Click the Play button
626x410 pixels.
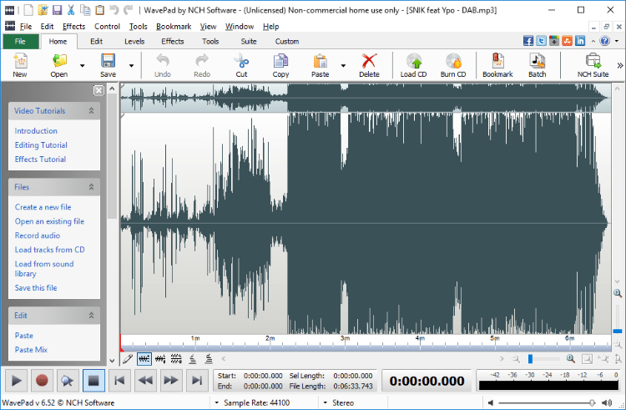[x=16, y=381]
